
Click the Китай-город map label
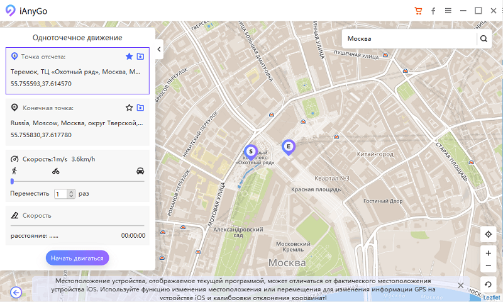click(375, 154)
